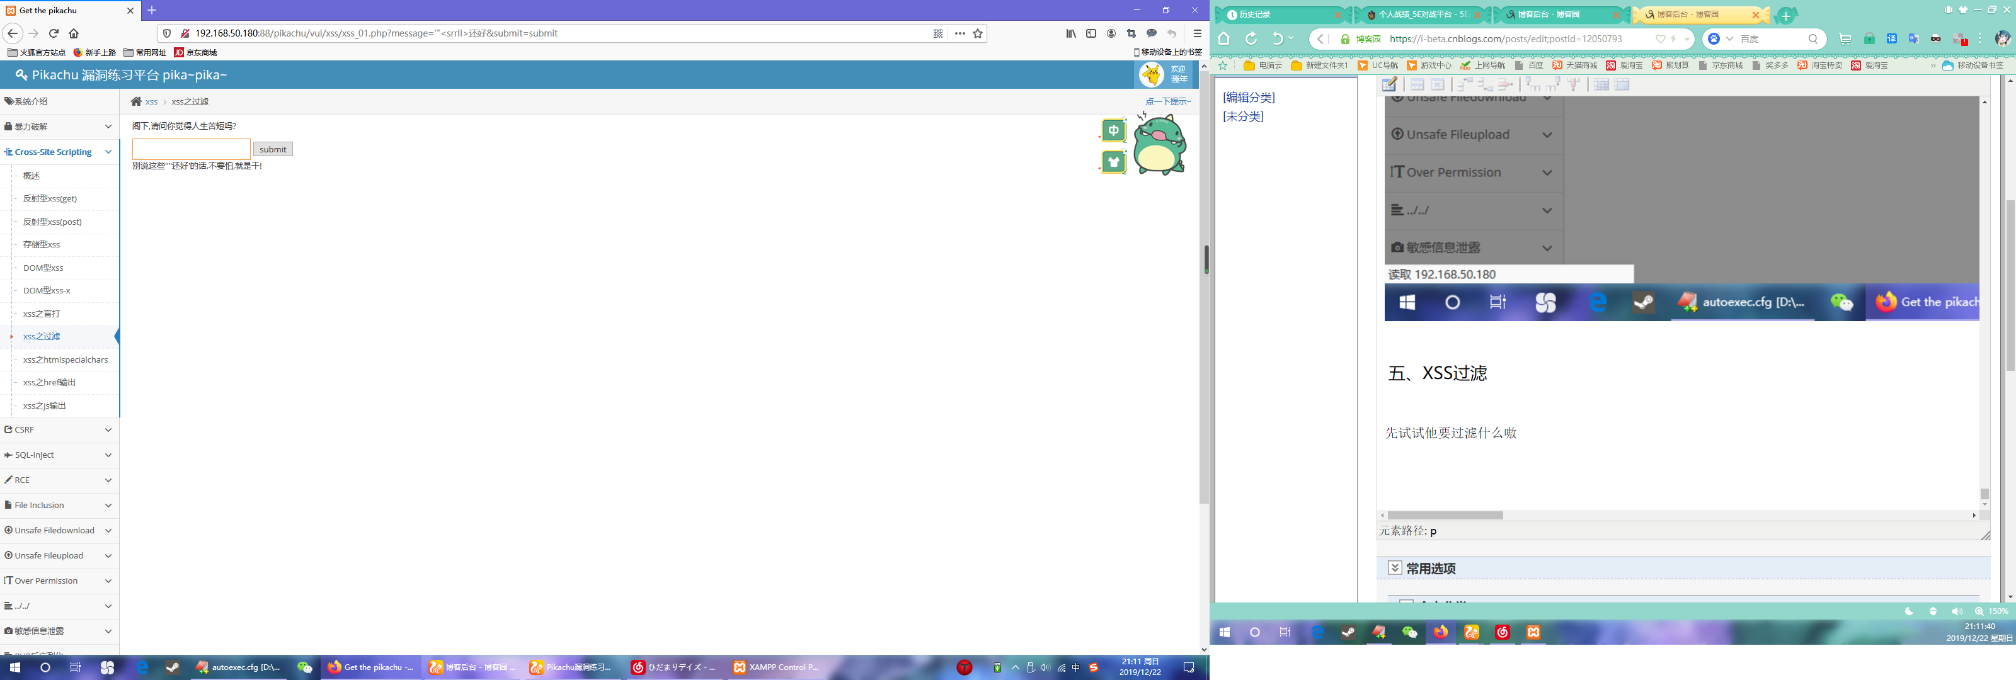Open the 编辑分类 link

point(1248,97)
